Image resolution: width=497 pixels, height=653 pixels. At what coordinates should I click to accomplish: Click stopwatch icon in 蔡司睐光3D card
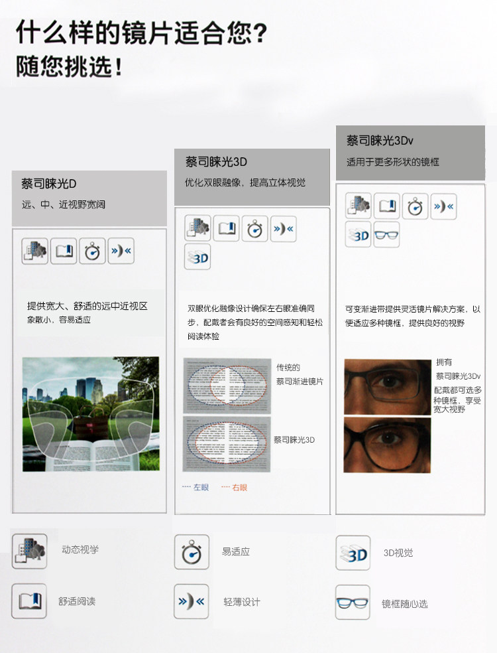point(255,228)
